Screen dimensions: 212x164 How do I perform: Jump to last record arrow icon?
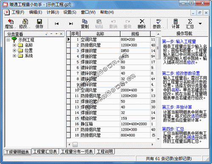71,24
